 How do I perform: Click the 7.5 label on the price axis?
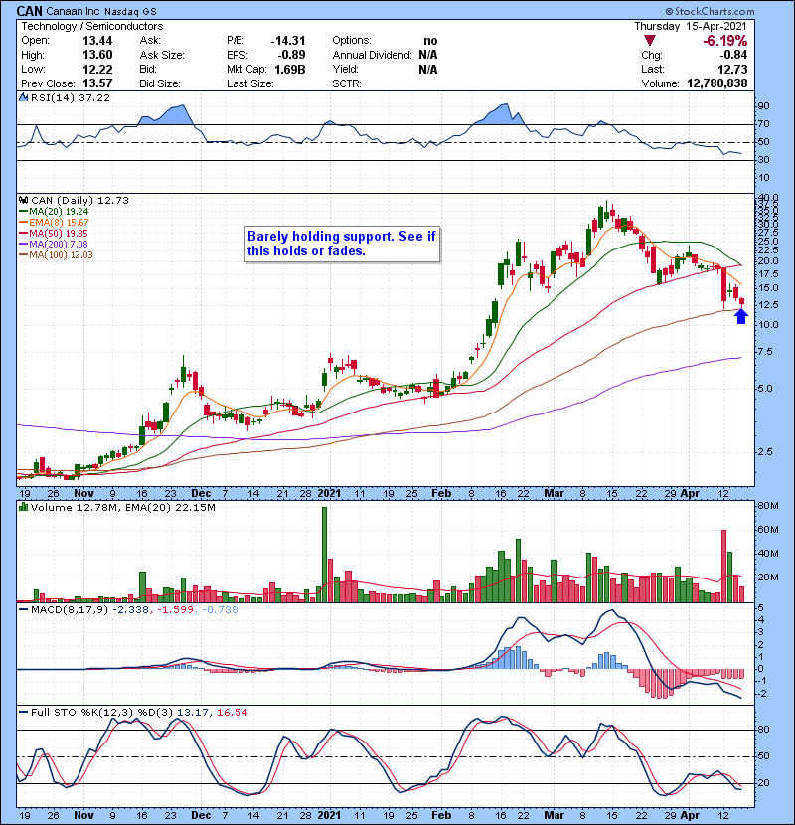765,352
